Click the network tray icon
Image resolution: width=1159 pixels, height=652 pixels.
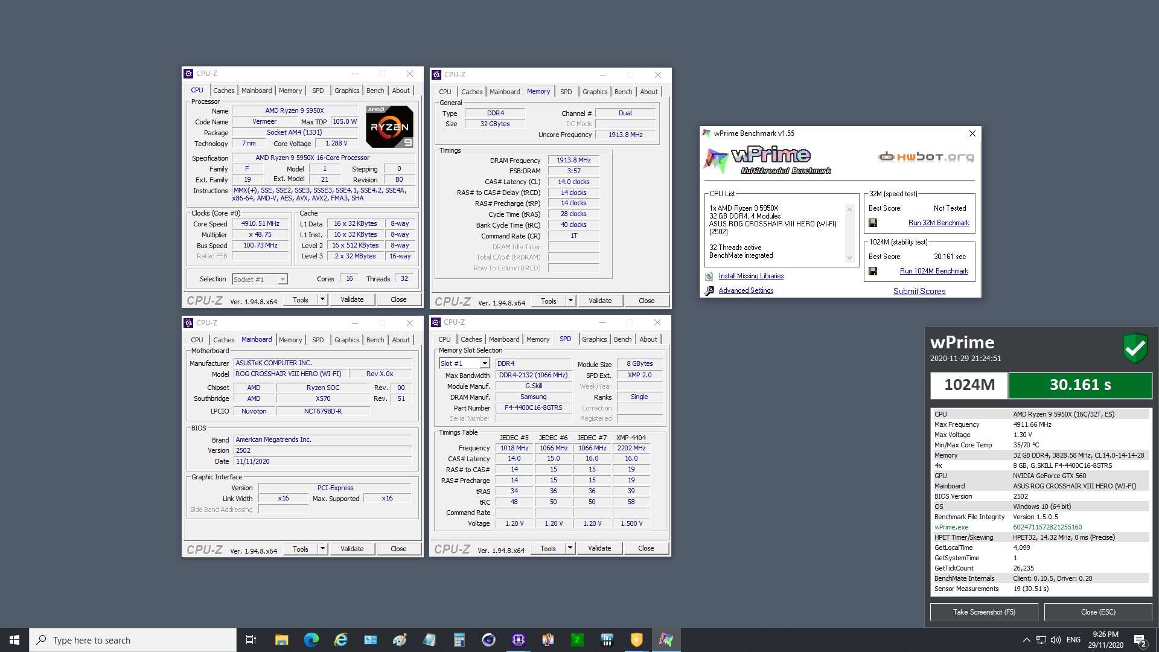(1041, 640)
